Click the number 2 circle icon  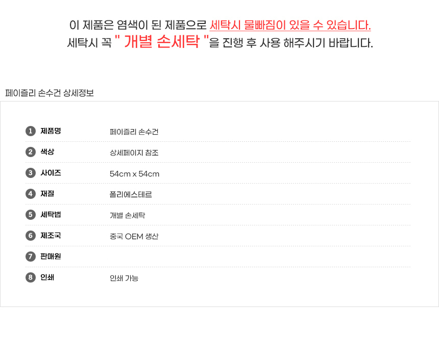(x=31, y=152)
